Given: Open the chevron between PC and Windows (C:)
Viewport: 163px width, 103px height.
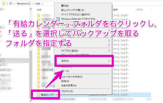Looking at the screenshot, I should click(14, 4).
